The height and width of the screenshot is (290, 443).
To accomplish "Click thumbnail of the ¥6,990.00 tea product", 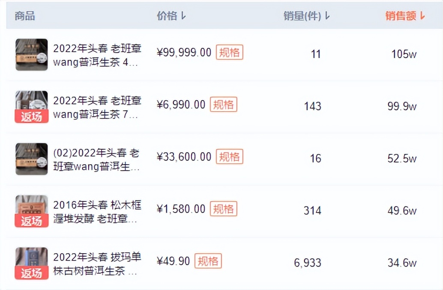I will click(32, 107).
